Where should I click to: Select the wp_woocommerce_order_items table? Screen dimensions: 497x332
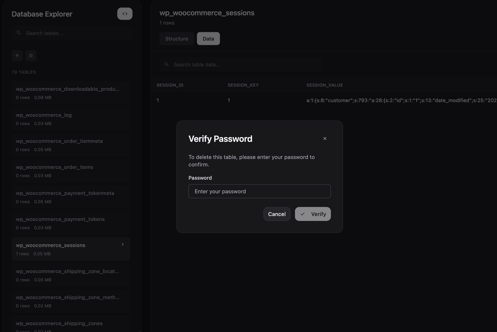pos(54,167)
